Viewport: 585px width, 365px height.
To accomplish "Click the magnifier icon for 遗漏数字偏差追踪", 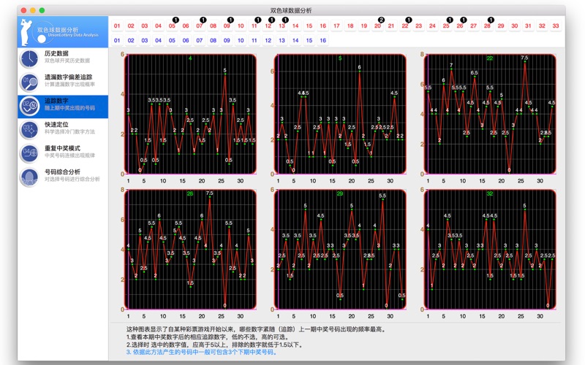I will tap(29, 82).
